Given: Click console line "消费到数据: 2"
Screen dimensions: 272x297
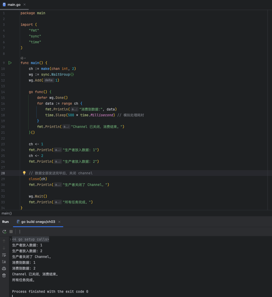Looking at the screenshot, I should pyautogui.click(x=24, y=269).
